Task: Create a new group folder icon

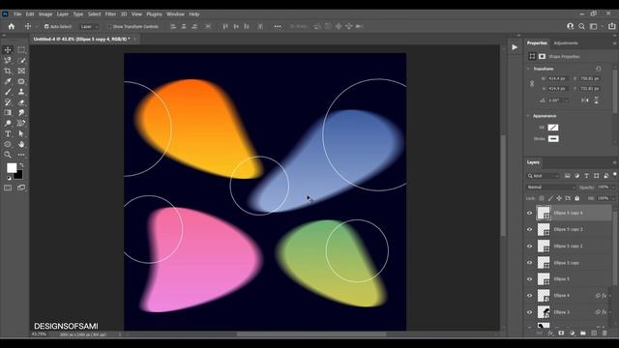Action: pos(582,333)
